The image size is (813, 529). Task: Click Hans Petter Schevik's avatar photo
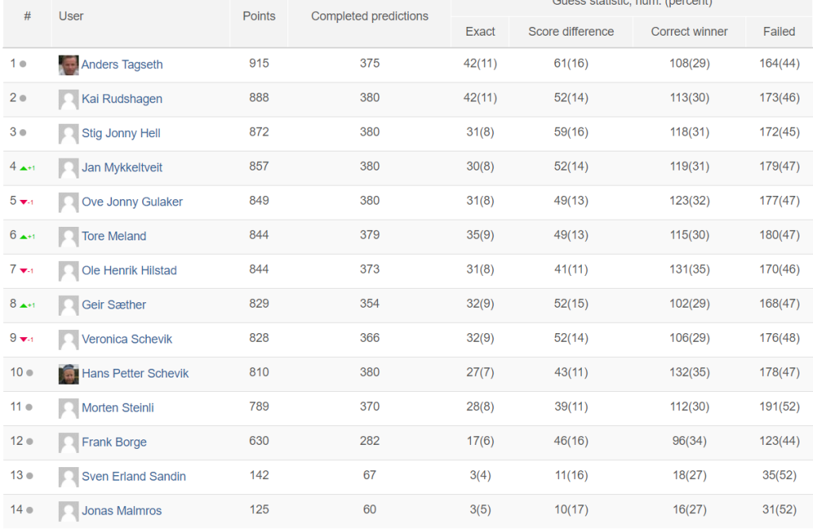point(68,374)
